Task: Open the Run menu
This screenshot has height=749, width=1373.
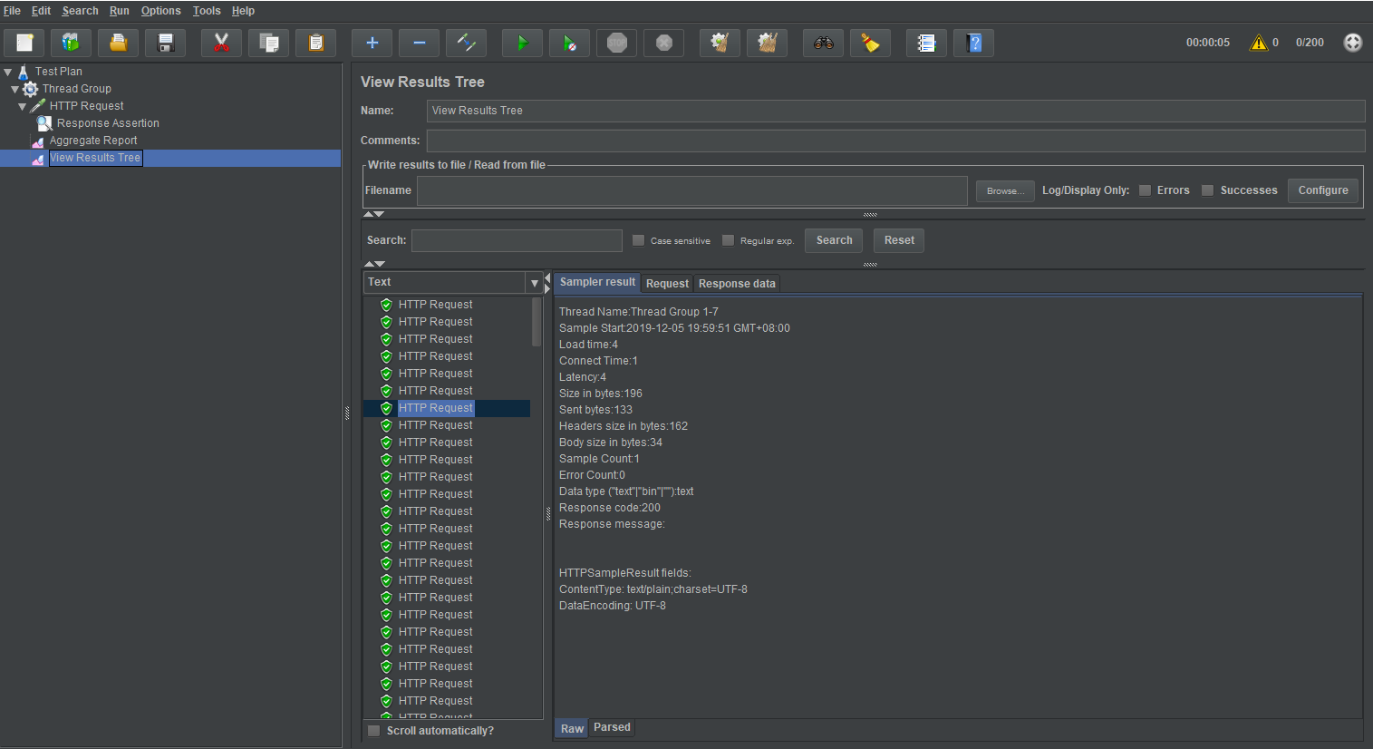Action: coord(120,11)
